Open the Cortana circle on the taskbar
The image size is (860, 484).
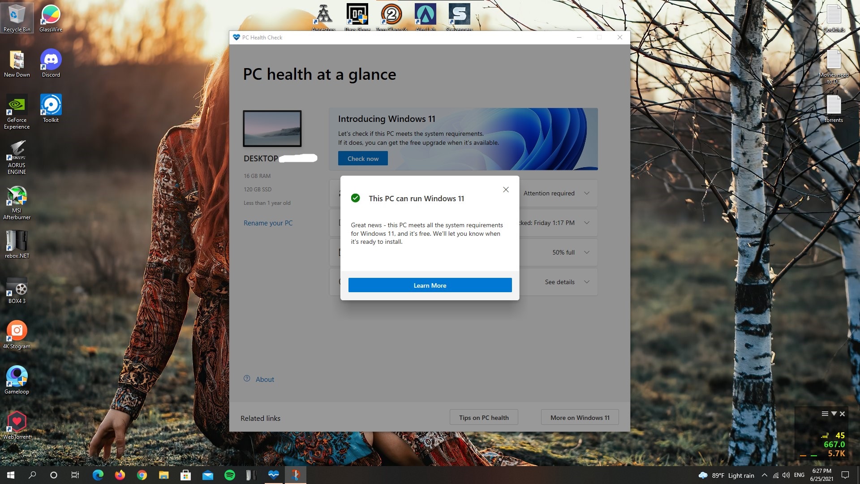(x=54, y=475)
